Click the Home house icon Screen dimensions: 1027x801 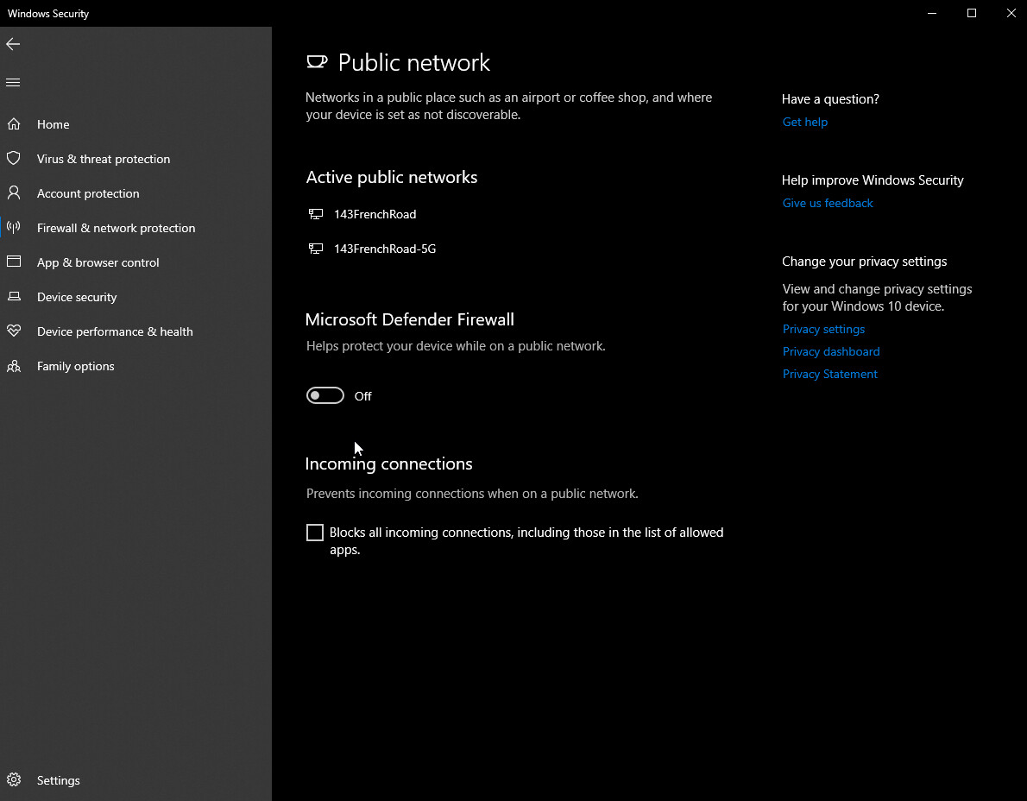(14, 124)
